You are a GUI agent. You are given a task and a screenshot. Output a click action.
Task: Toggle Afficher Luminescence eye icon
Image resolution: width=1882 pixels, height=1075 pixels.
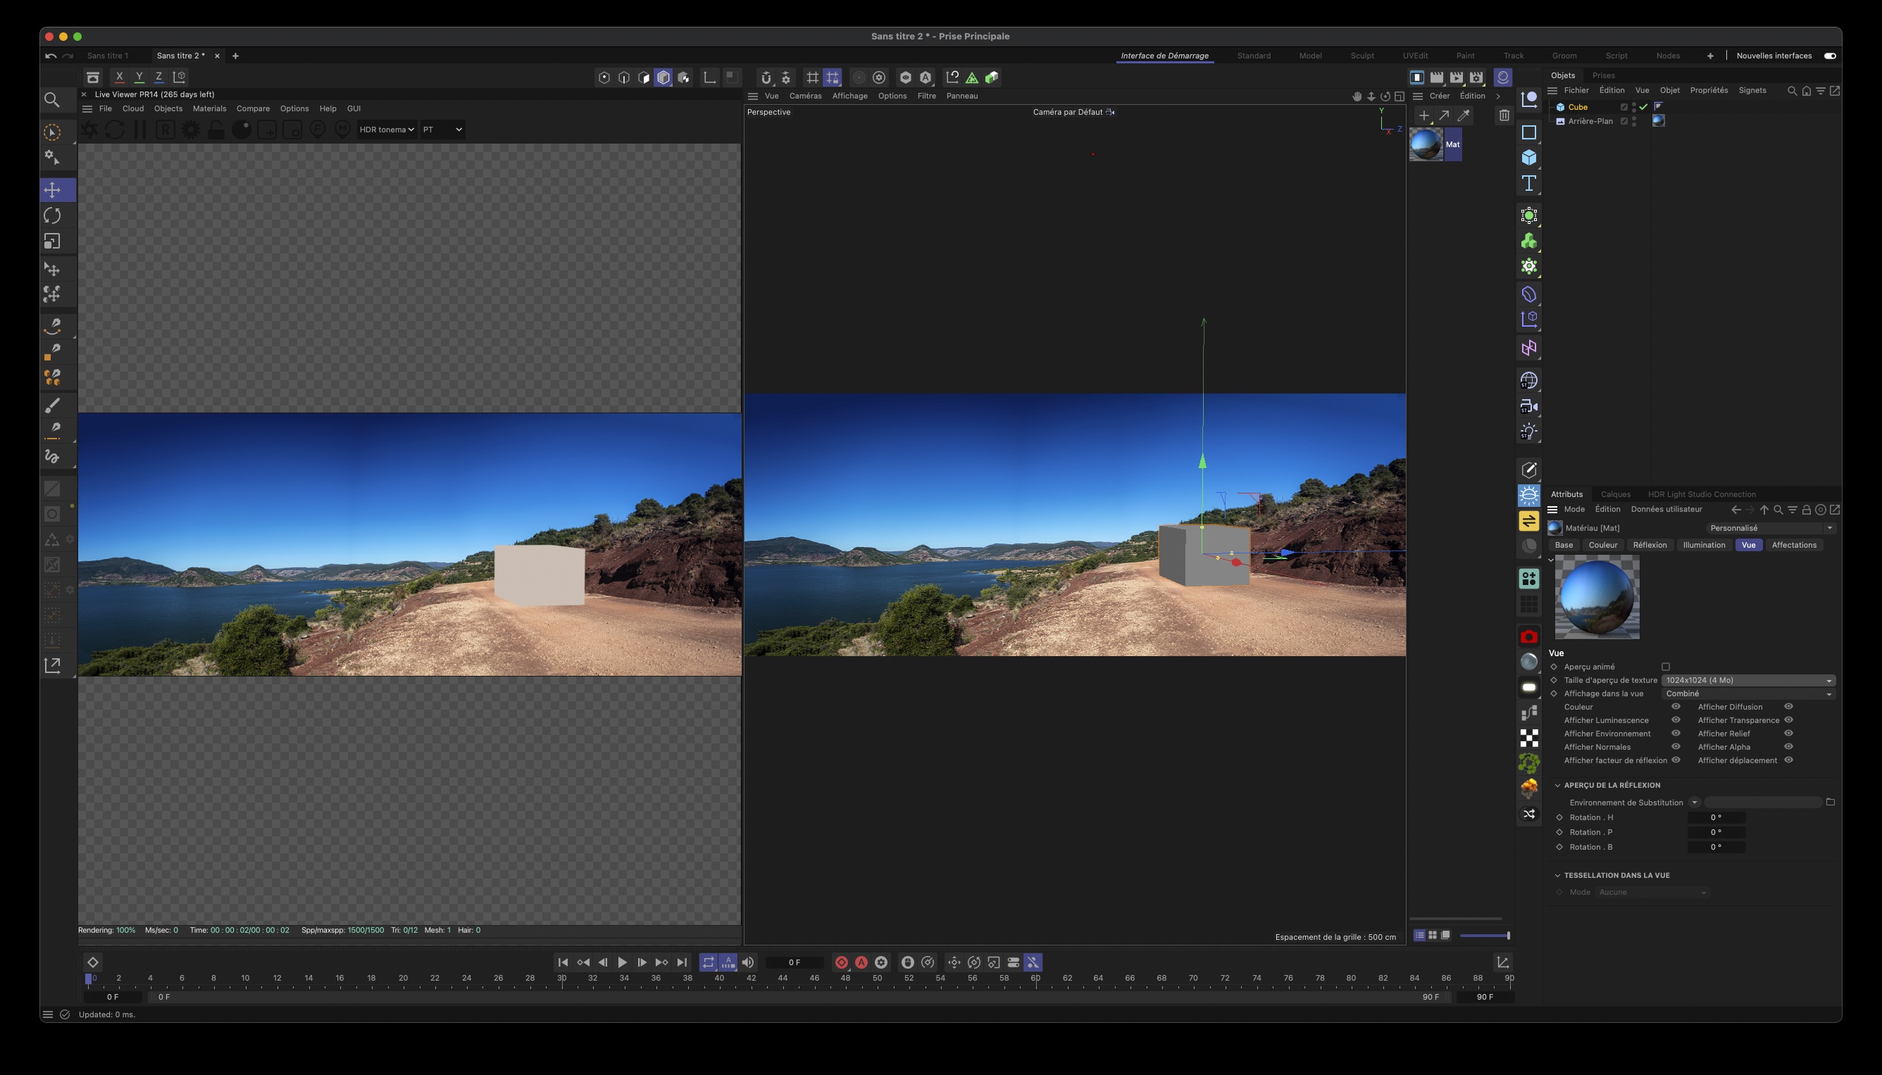pyautogui.click(x=1675, y=720)
